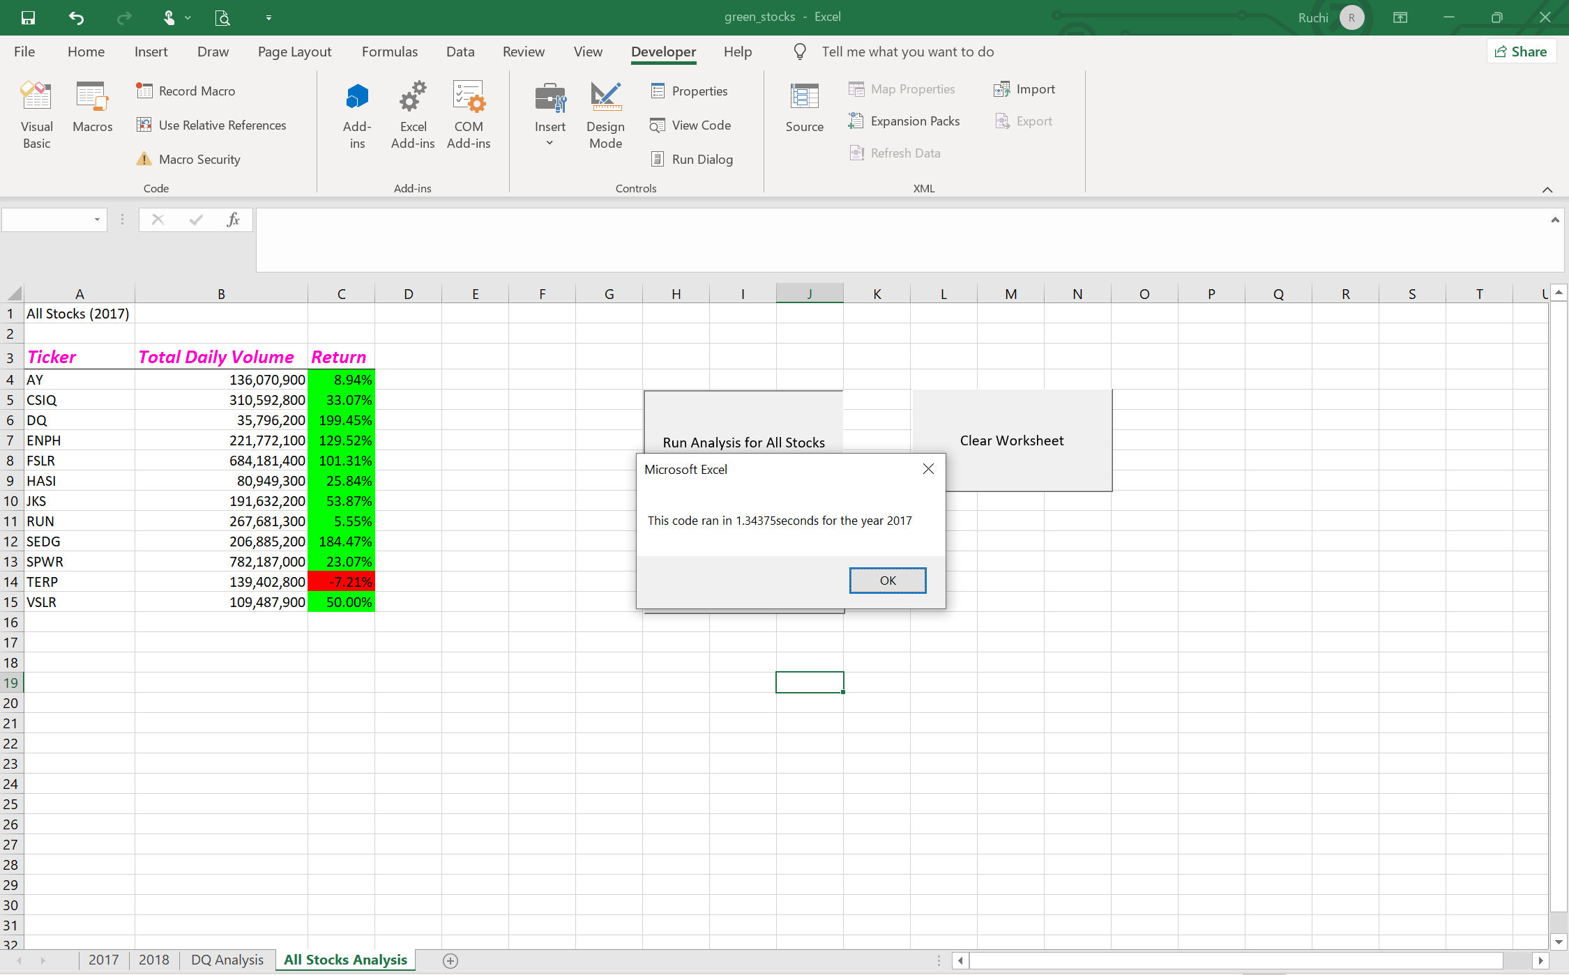Screen dimensions: 1569x975
Task: Select the red TERP return cell
Action: coord(341,582)
